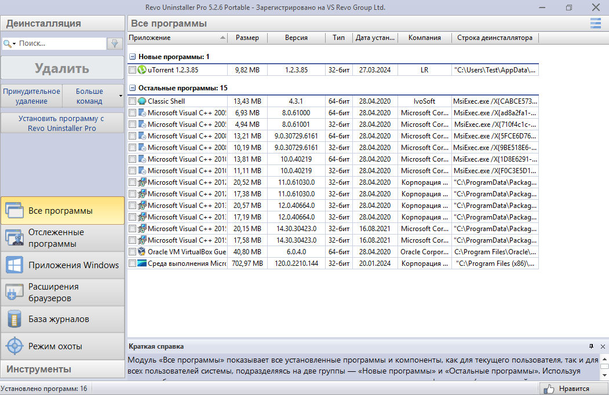Click the Строка деинсталлятора column header
This screenshot has height=395, width=609.
point(495,38)
